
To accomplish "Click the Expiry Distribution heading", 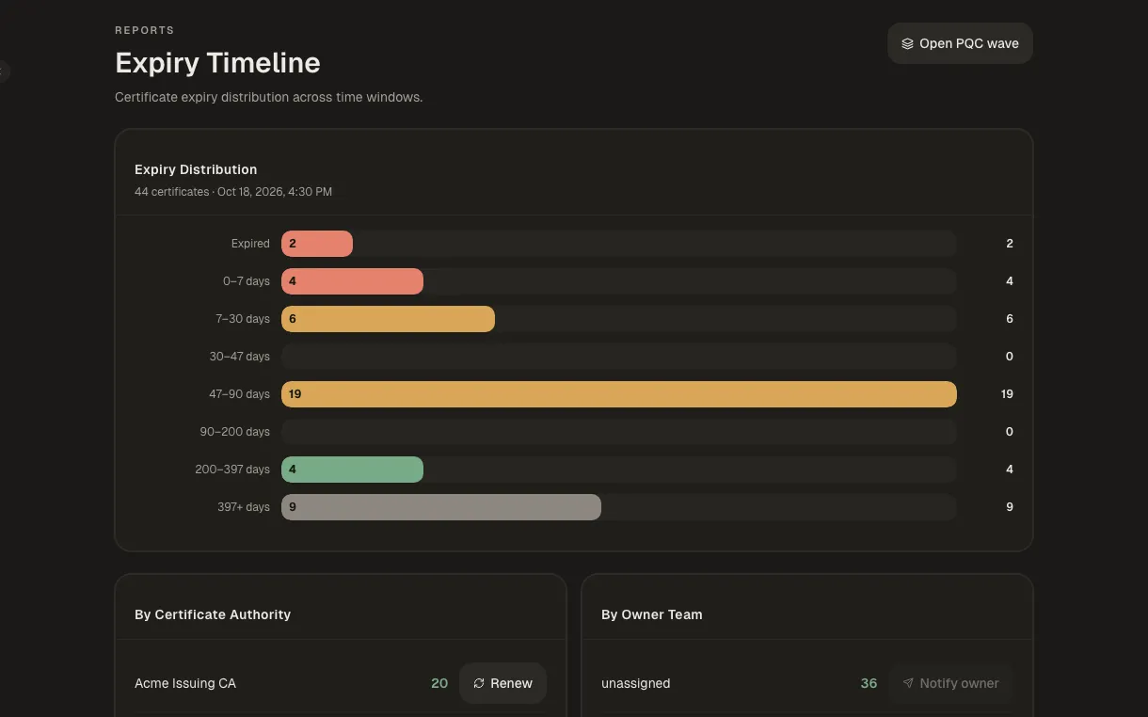I will coord(196,169).
